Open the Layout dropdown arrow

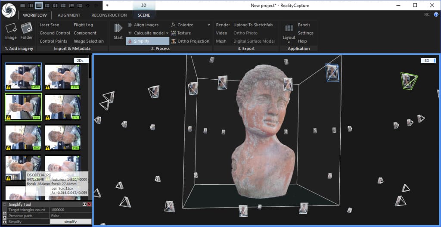click(x=289, y=42)
